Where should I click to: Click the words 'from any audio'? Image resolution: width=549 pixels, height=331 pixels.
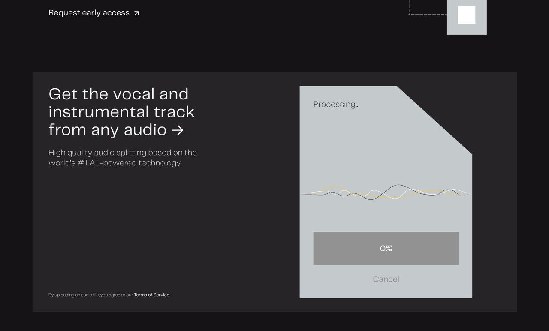click(x=107, y=130)
